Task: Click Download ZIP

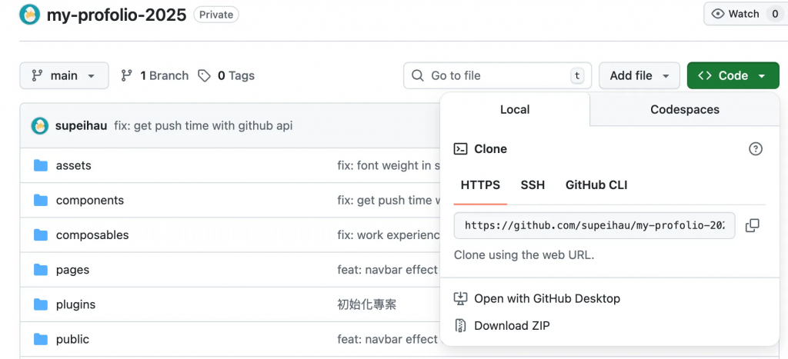Action: (x=512, y=325)
